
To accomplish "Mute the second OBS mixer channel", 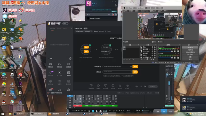I will point(175,58).
